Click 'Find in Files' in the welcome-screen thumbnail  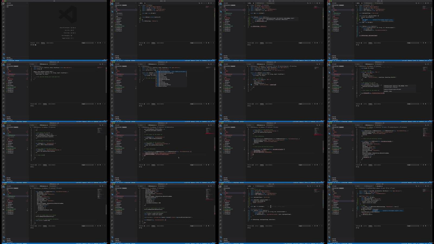pos(67,33)
